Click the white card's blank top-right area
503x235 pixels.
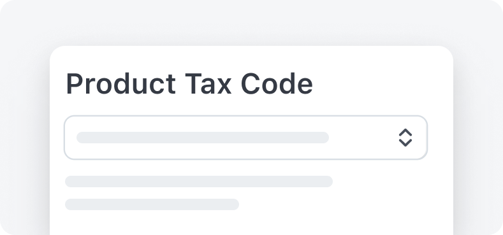click(385, 80)
